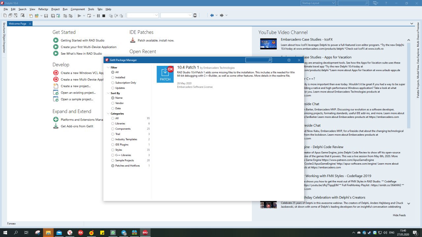The height and width of the screenshot is (237, 422).
Task: Click the 10.4 Patch 1 PATCH download icon
Action: click(165, 74)
